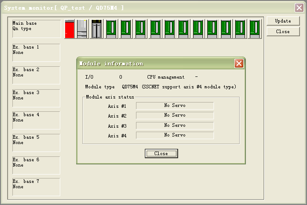
Task: Select the Axis #4 No Servo field
Action: [x=175, y=135]
